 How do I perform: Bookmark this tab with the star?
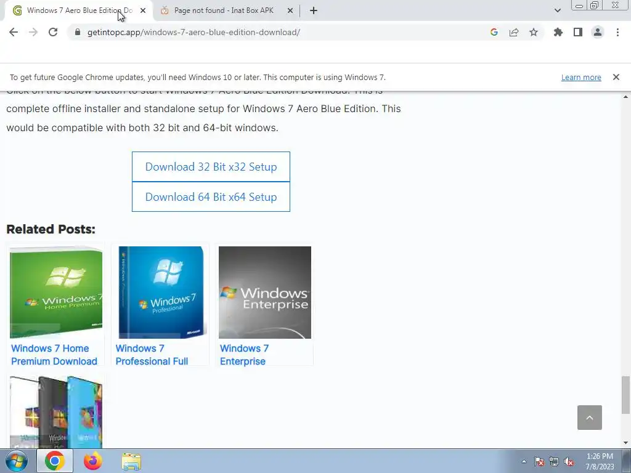533,32
